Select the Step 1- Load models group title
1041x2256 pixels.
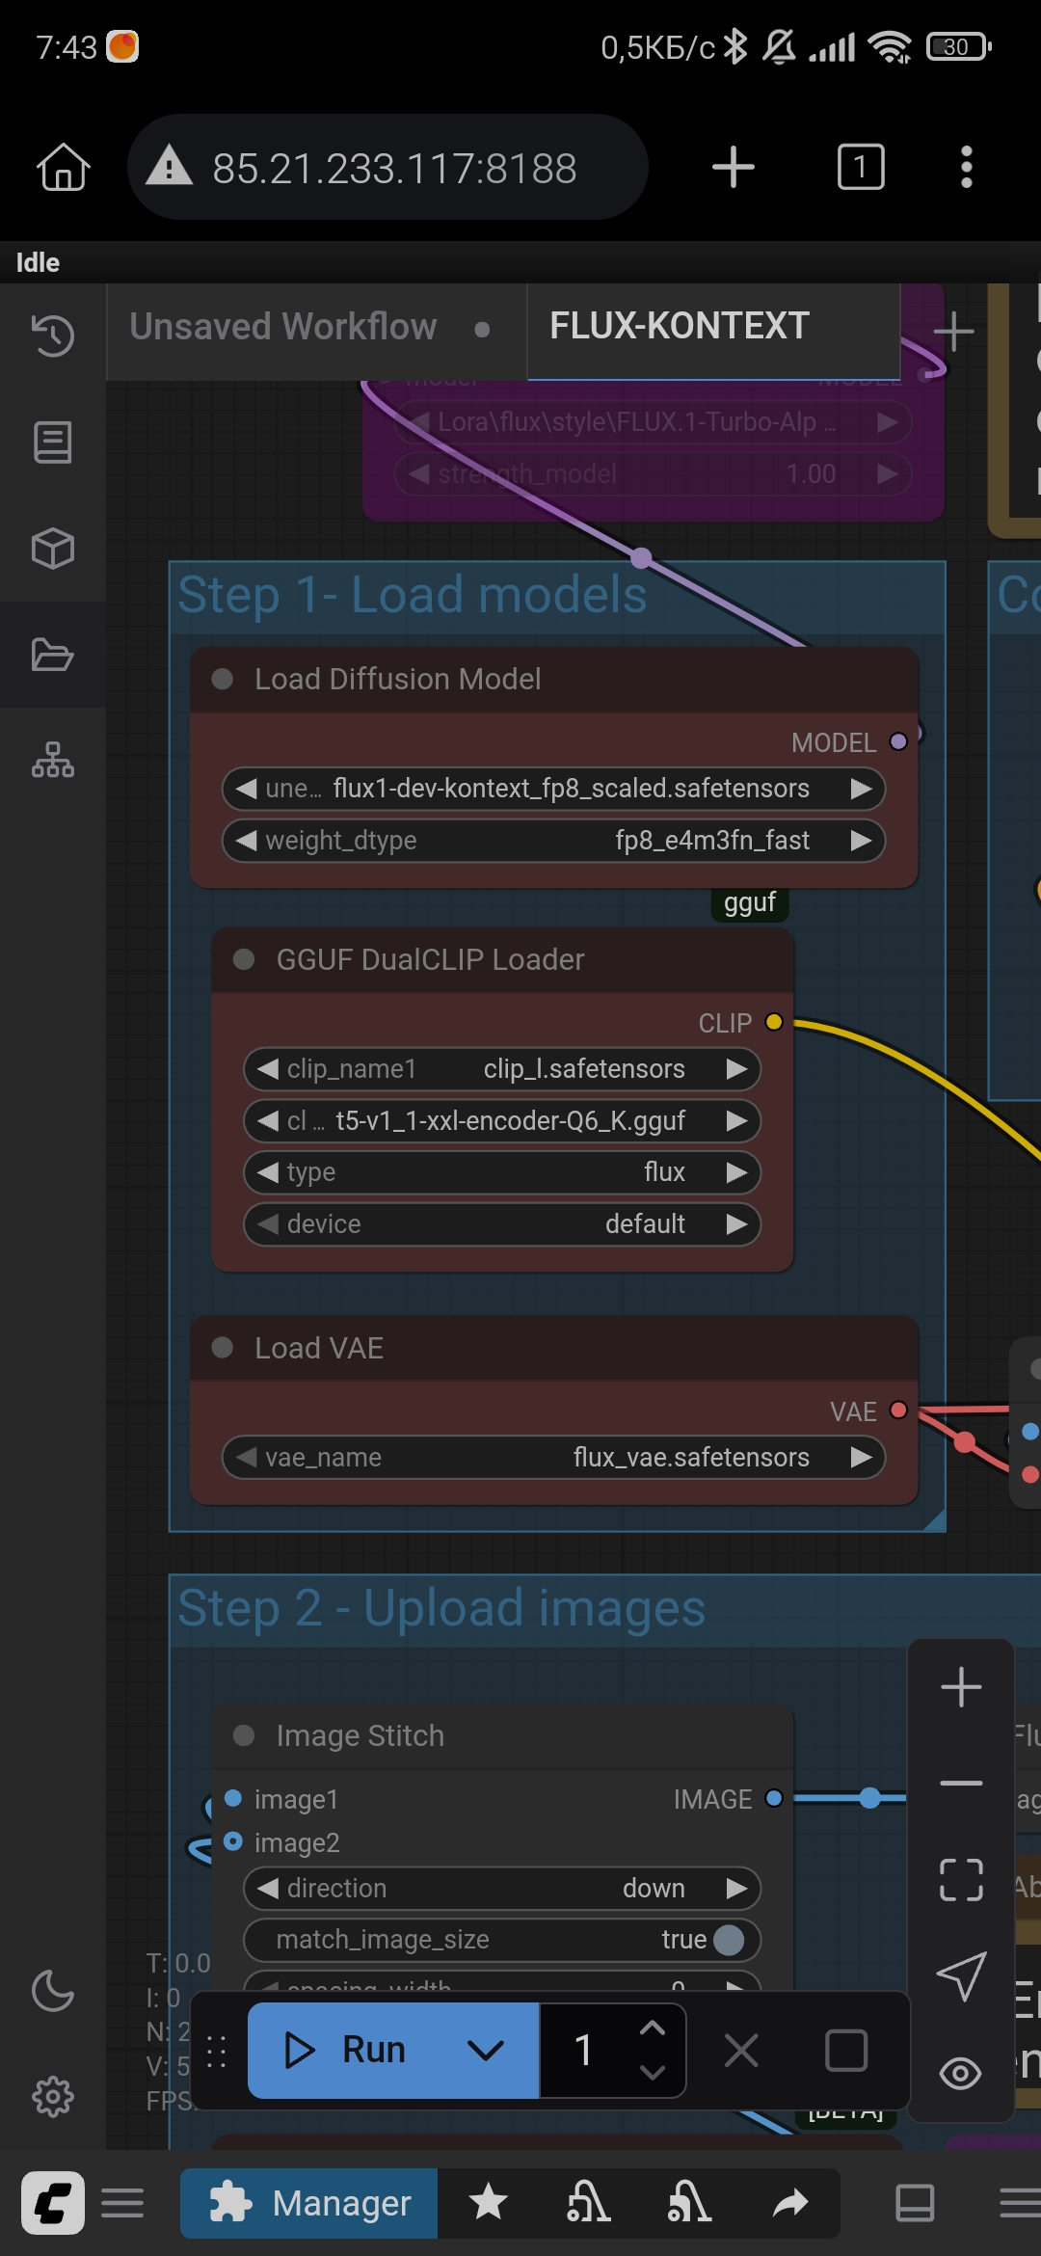(x=413, y=595)
